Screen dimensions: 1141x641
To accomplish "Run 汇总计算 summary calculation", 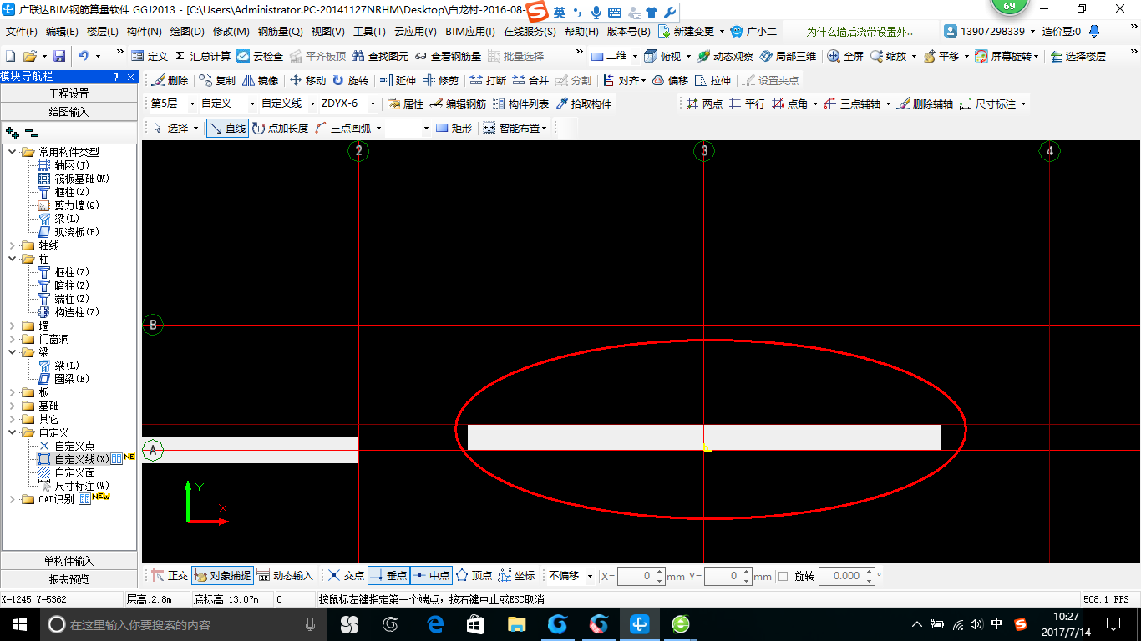I will click(x=202, y=56).
